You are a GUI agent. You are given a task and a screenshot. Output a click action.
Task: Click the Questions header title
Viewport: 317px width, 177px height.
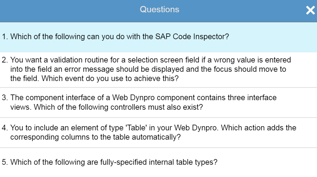point(159,10)
